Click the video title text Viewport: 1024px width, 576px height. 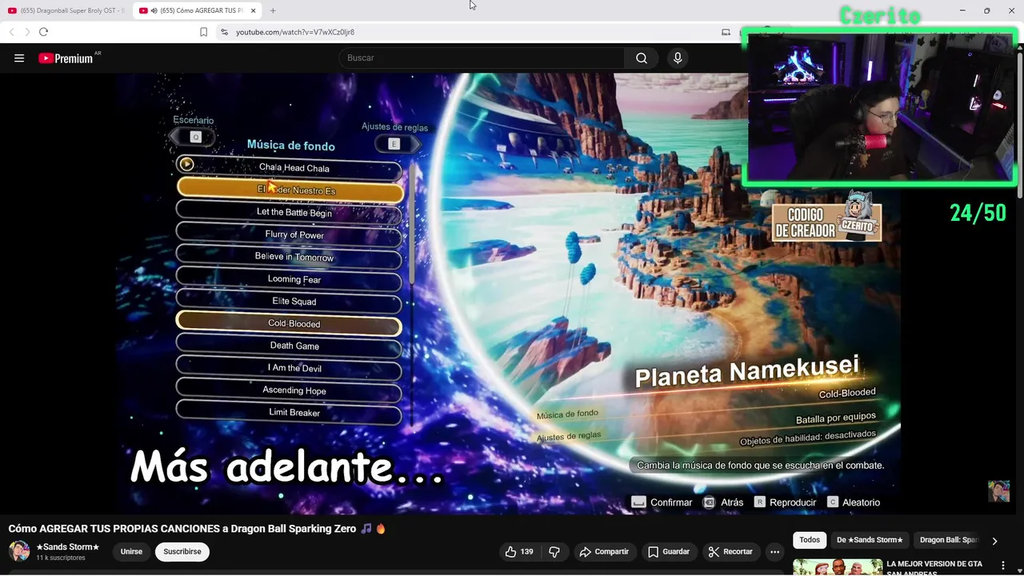[x=197, y=529]
